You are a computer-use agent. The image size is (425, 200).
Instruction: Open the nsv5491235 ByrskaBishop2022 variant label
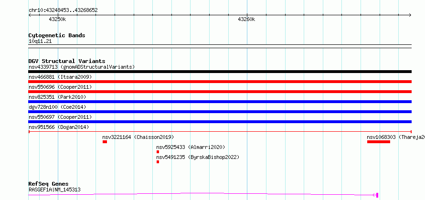pyautogui.click(x=198, y=157)
